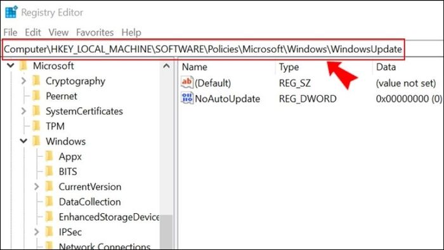The width and height of the screenshot is (444, 250).
Task: Select the NoAutoUpdate DWORD value icon
Action: (x=187, y=98)
